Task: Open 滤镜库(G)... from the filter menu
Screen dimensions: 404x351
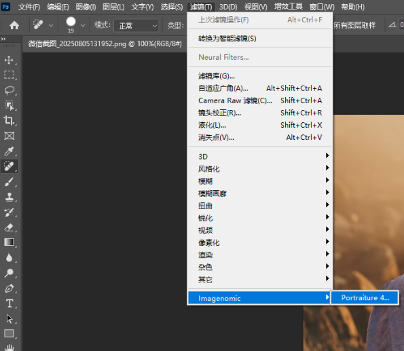Action: point(260,76)
